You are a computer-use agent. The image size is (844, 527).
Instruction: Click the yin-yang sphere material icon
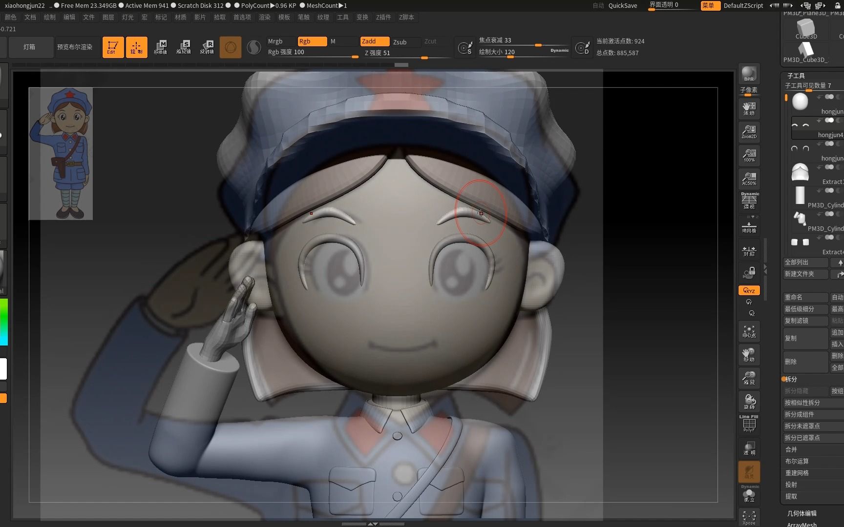(254, 47)
